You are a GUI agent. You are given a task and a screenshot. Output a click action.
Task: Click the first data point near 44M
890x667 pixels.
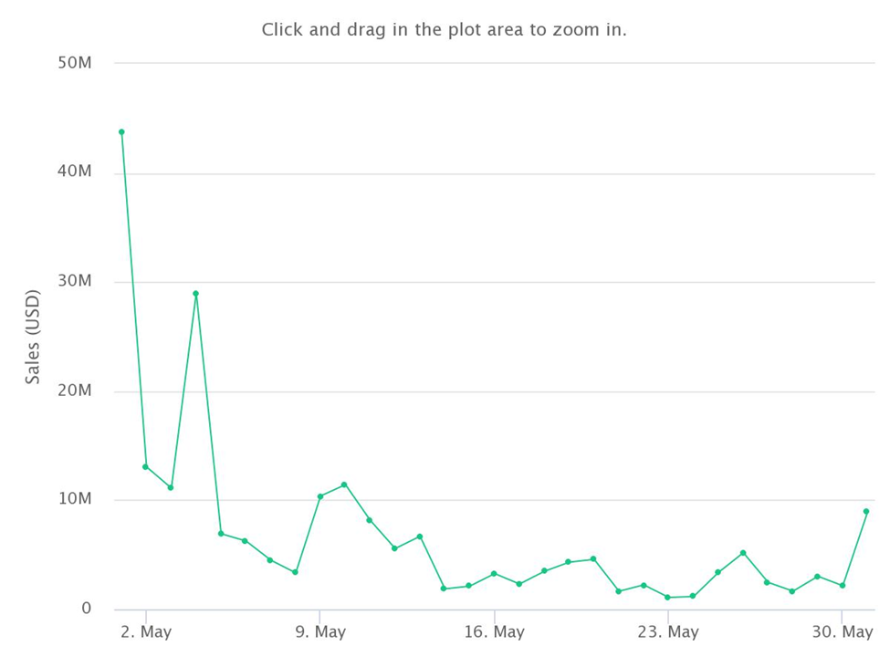[121, 132]
